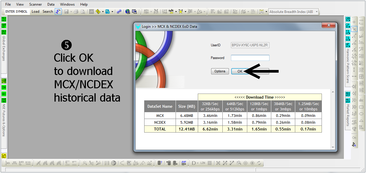Click the CAW TAM toolbar icon

(165, 12)
